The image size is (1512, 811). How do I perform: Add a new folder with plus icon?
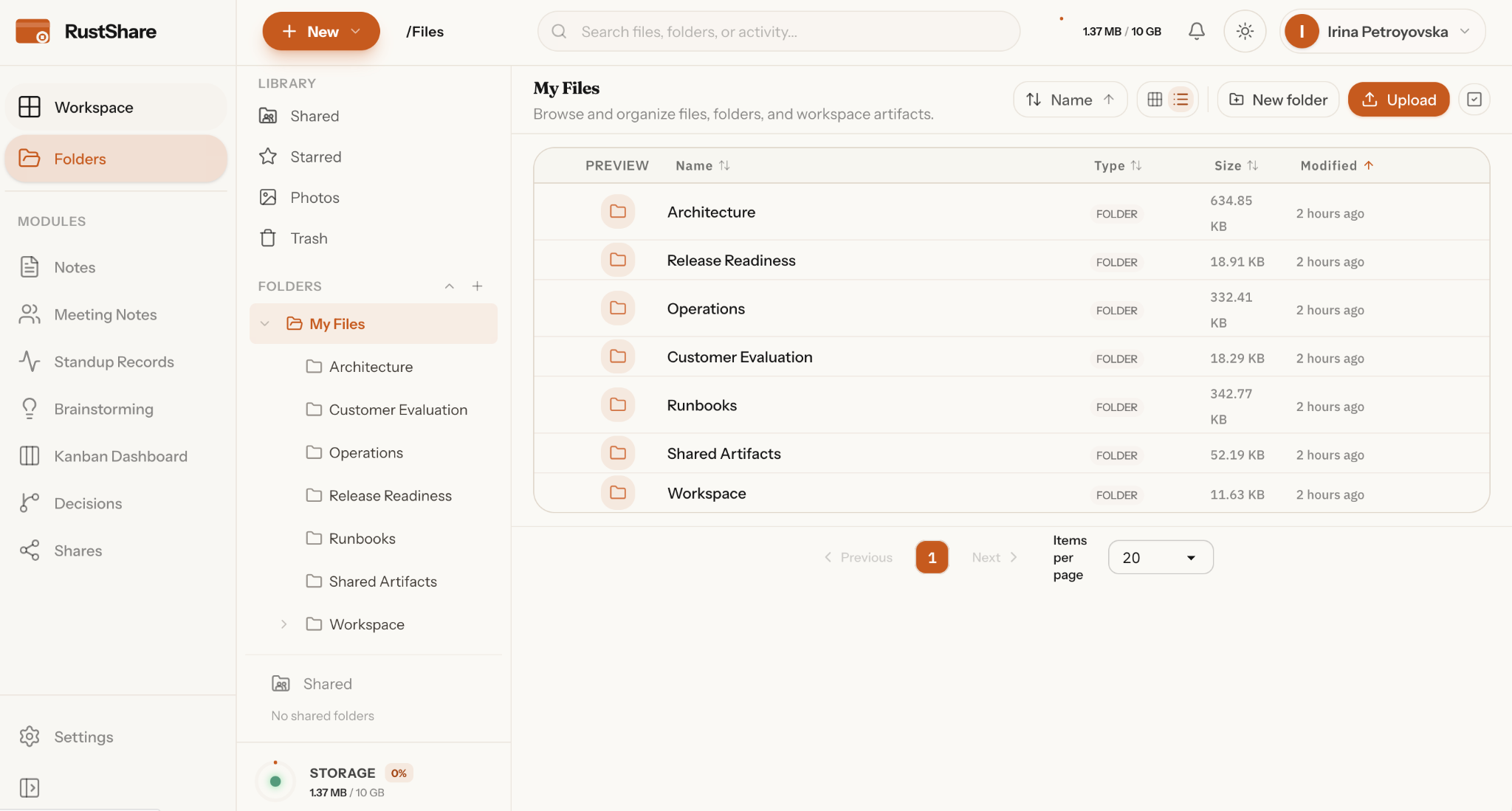pyautogui.click(x=477, y=286)
